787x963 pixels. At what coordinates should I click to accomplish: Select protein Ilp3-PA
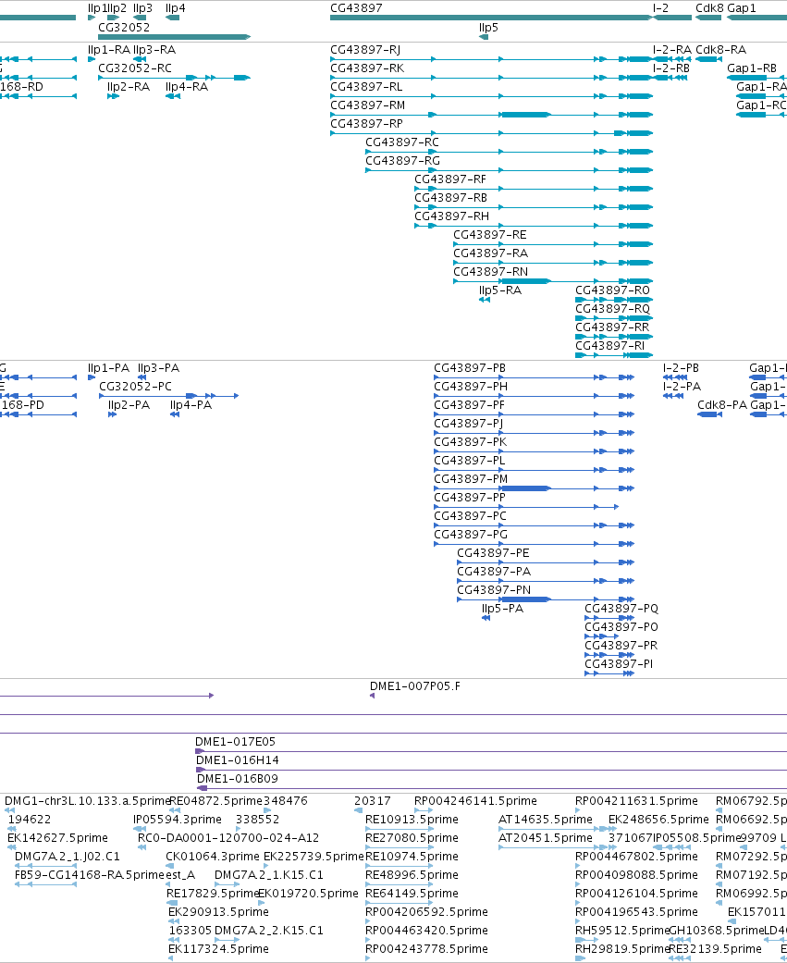pos(158,367)
